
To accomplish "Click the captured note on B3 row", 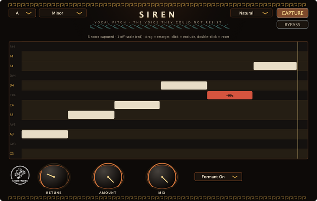I will pyautogui.click(x=91, y=115).
